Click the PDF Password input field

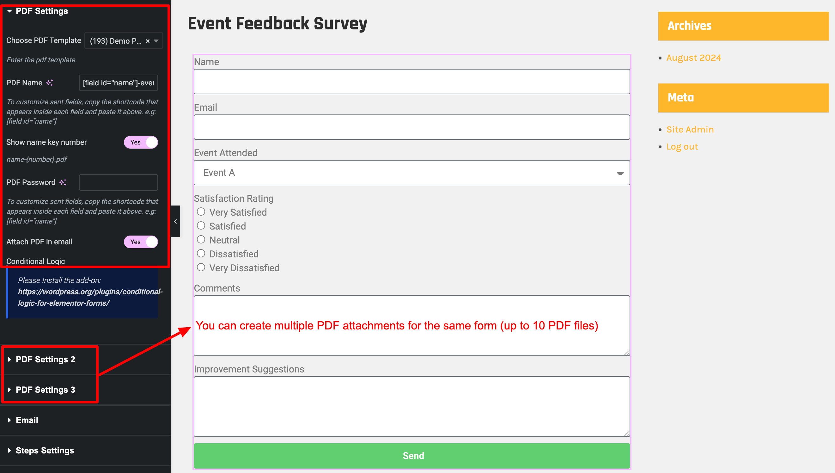coord(119,182)
